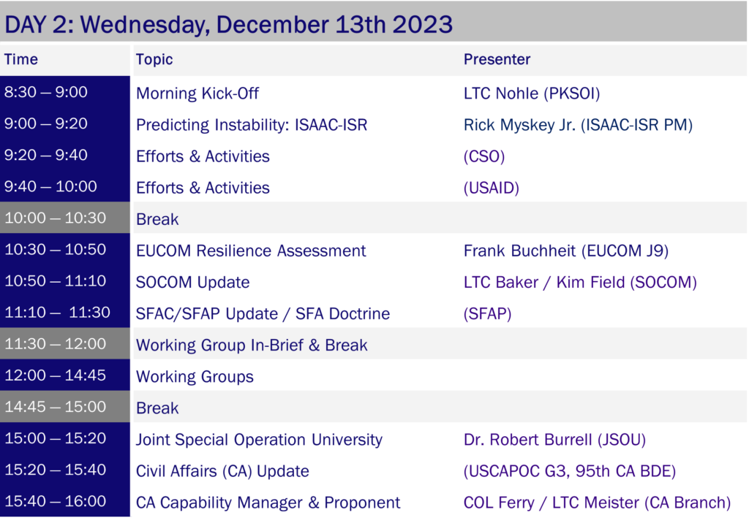
Task: Click EUCOM Resilience Assessment topic
Action: (x=251, y=251)
